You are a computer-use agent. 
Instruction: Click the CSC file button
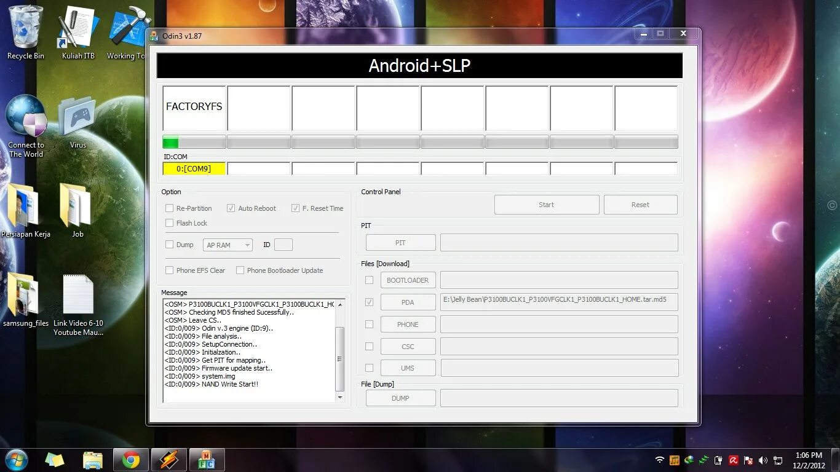click(408, 347)
